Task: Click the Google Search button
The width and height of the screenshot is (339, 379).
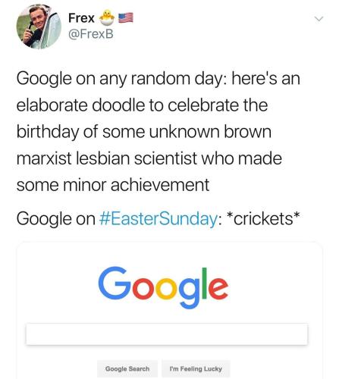Action: pos(127,368)
